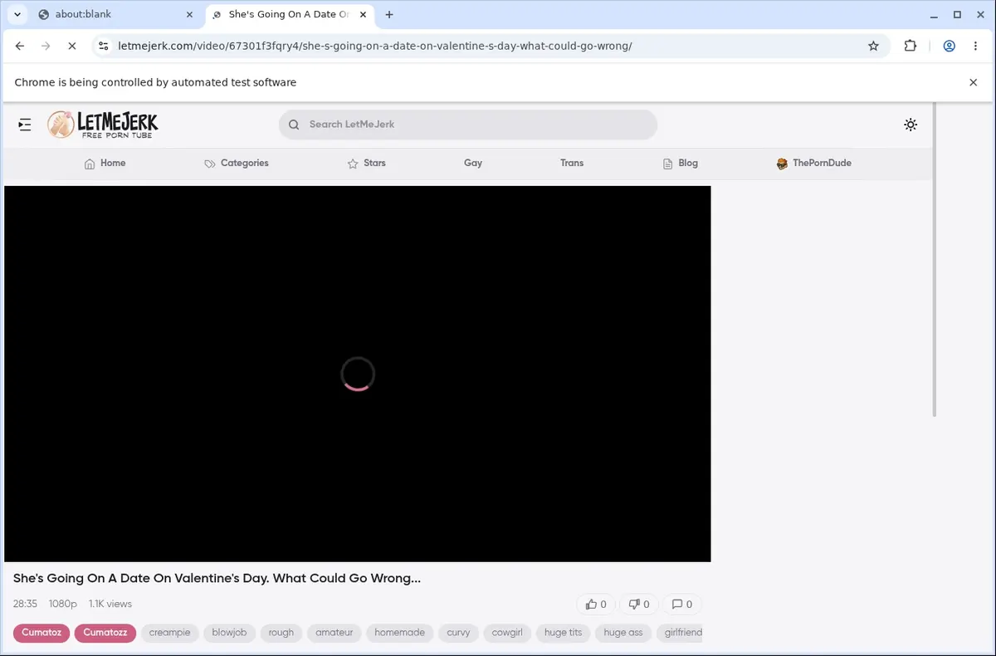Open the Stars menu item

click(366, 164)
